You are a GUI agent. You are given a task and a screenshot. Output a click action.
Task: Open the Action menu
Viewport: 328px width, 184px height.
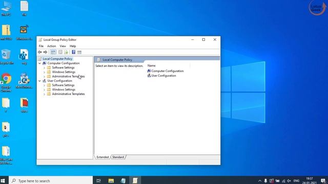[51, 46]
